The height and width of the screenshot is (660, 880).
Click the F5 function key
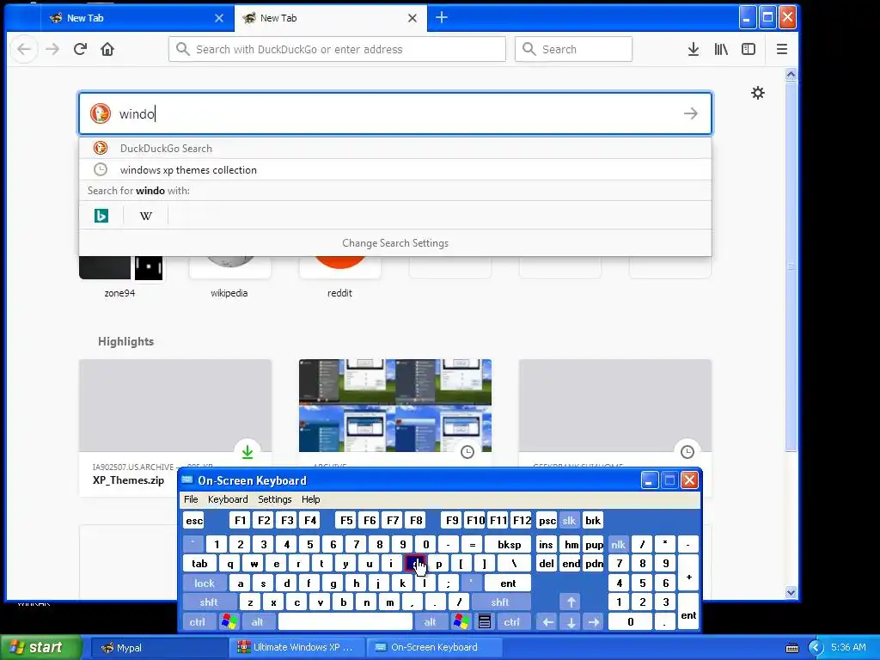tap(346, 520)
